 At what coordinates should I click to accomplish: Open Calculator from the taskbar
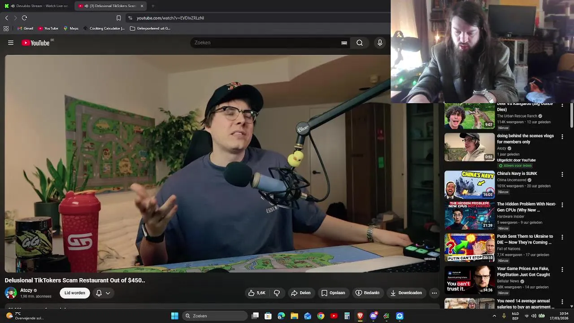(x=347, y=316)
